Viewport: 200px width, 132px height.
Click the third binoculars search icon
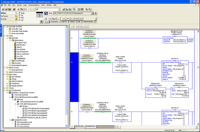[x=70, y=9]
